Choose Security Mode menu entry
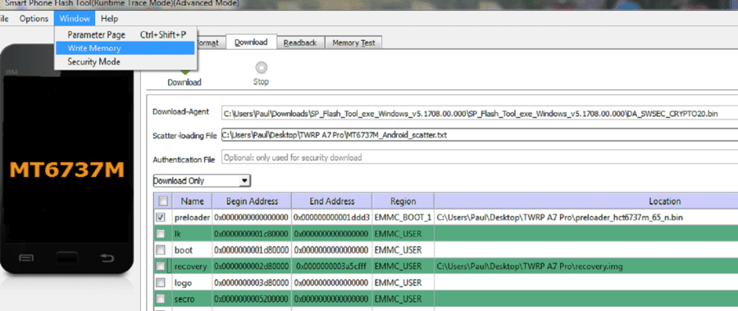Screen dimensions: 738x311 (93, 61)
